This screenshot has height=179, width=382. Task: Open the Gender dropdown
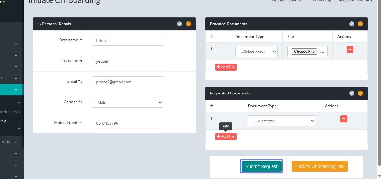coord(128,102)
